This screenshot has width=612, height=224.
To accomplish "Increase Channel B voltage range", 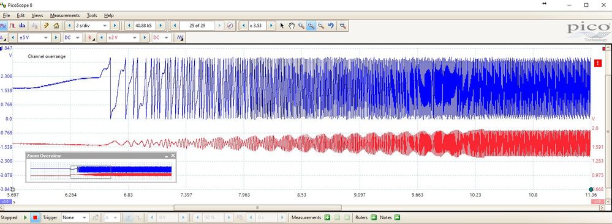I will 145,38.
